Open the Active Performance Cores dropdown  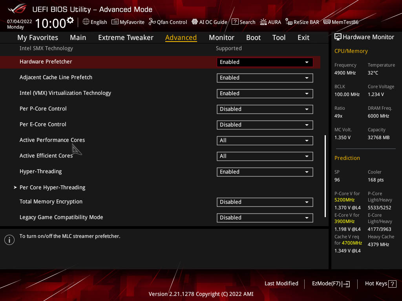(265, 141)
